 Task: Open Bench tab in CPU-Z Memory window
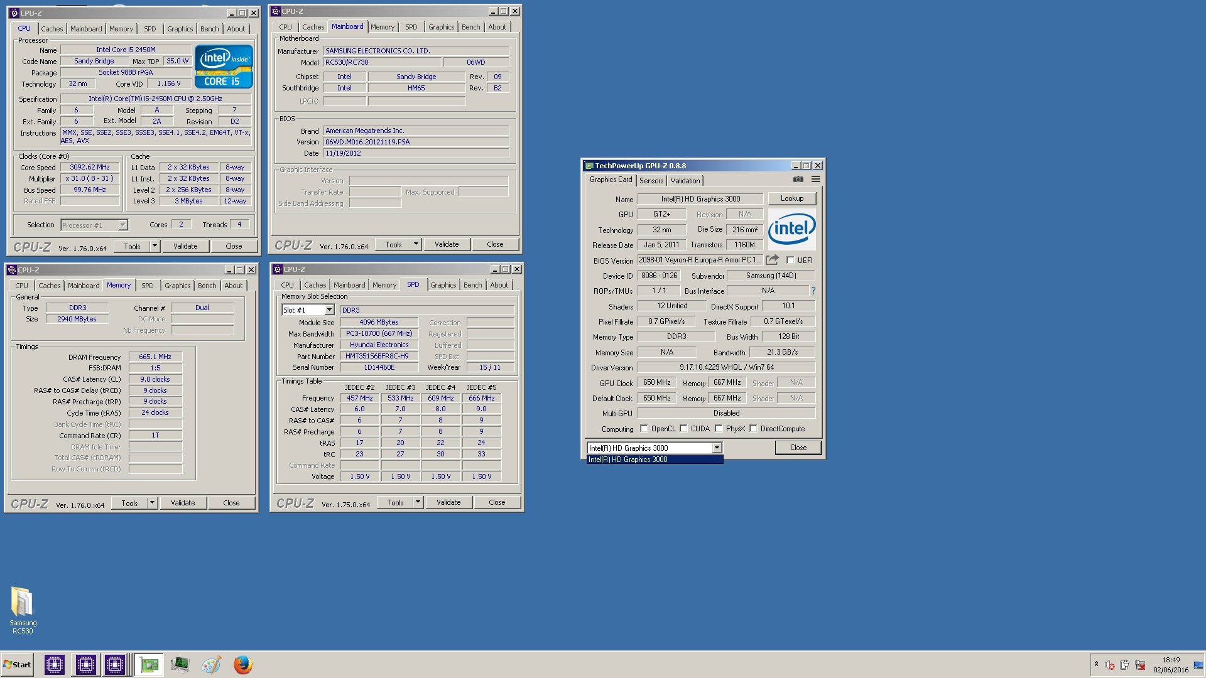click(207, 286)
